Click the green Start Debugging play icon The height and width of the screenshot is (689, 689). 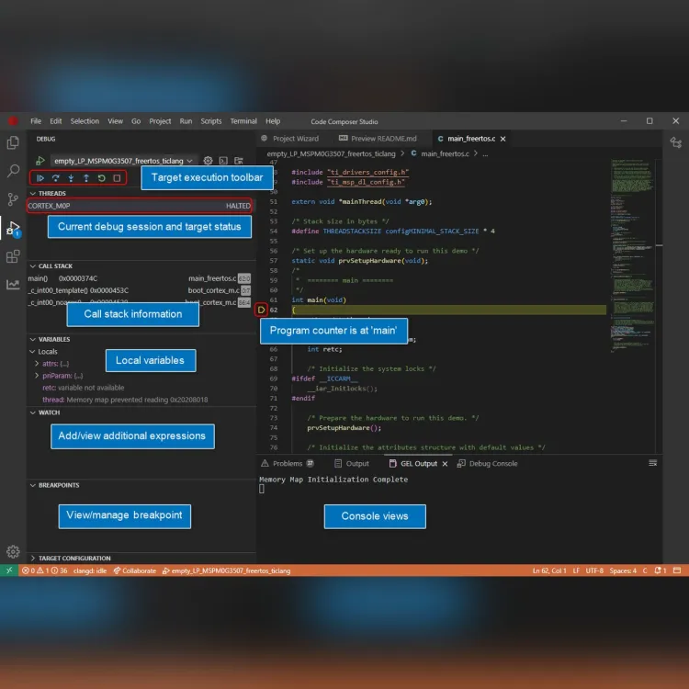click(x=40, y=161)
